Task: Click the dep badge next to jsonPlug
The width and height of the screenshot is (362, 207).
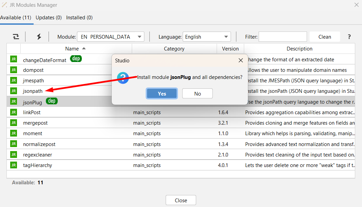Action: click(52, 101)
